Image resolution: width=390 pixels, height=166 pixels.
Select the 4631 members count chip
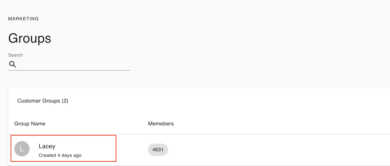(158, 150)
